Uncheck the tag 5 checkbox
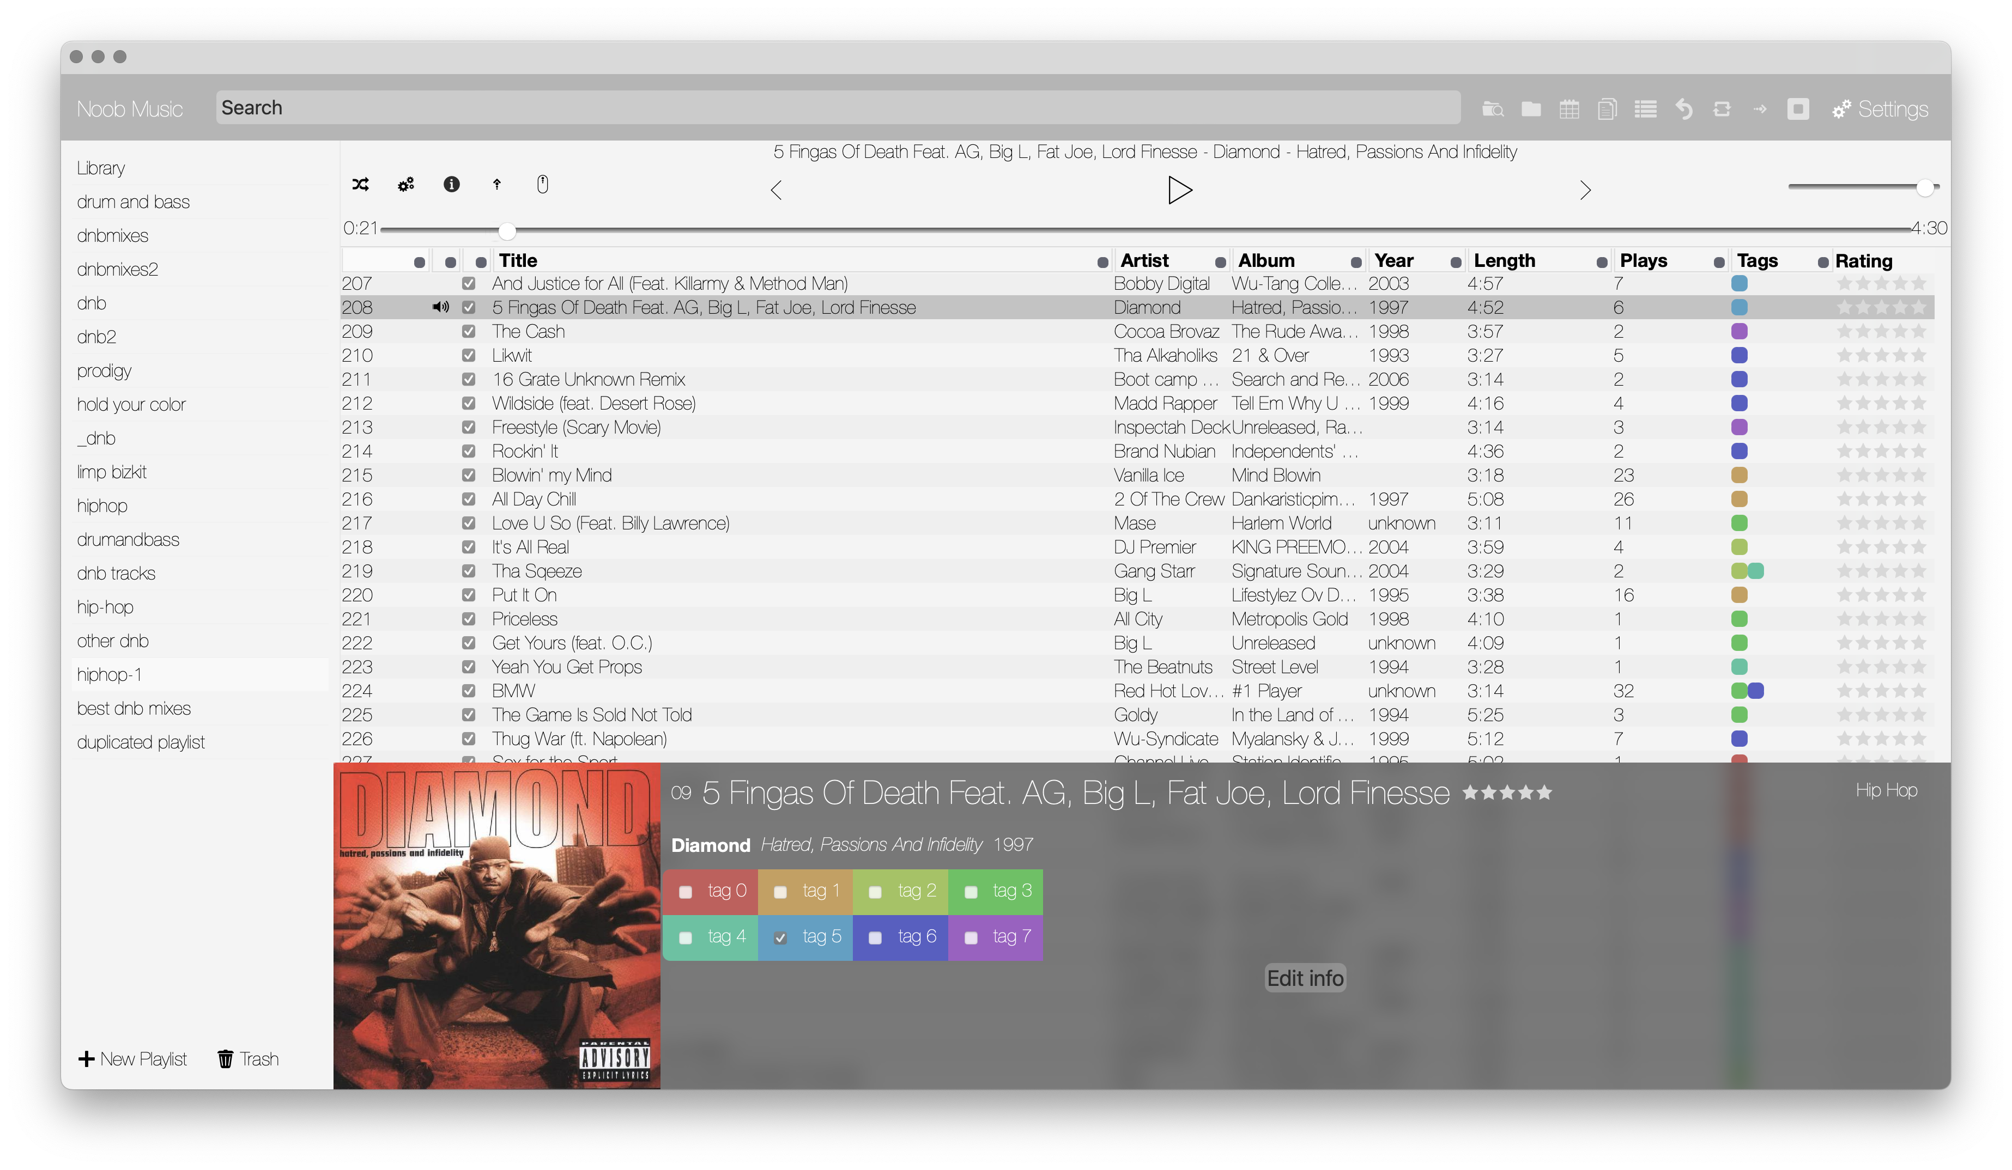This screenshot has height=1170, width=2012. [x=780, y=938]
